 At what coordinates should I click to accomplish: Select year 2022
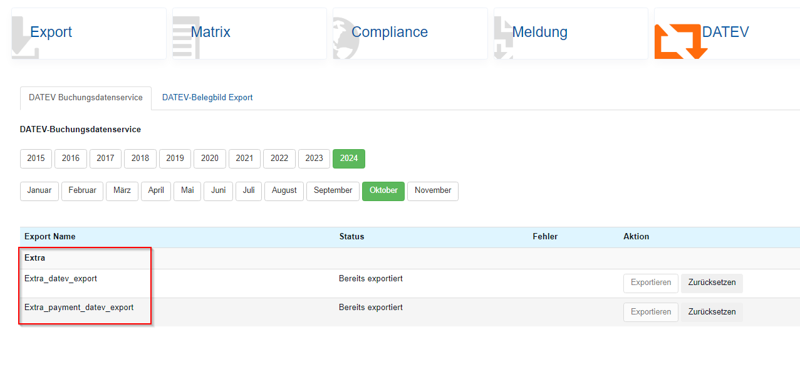279,158
